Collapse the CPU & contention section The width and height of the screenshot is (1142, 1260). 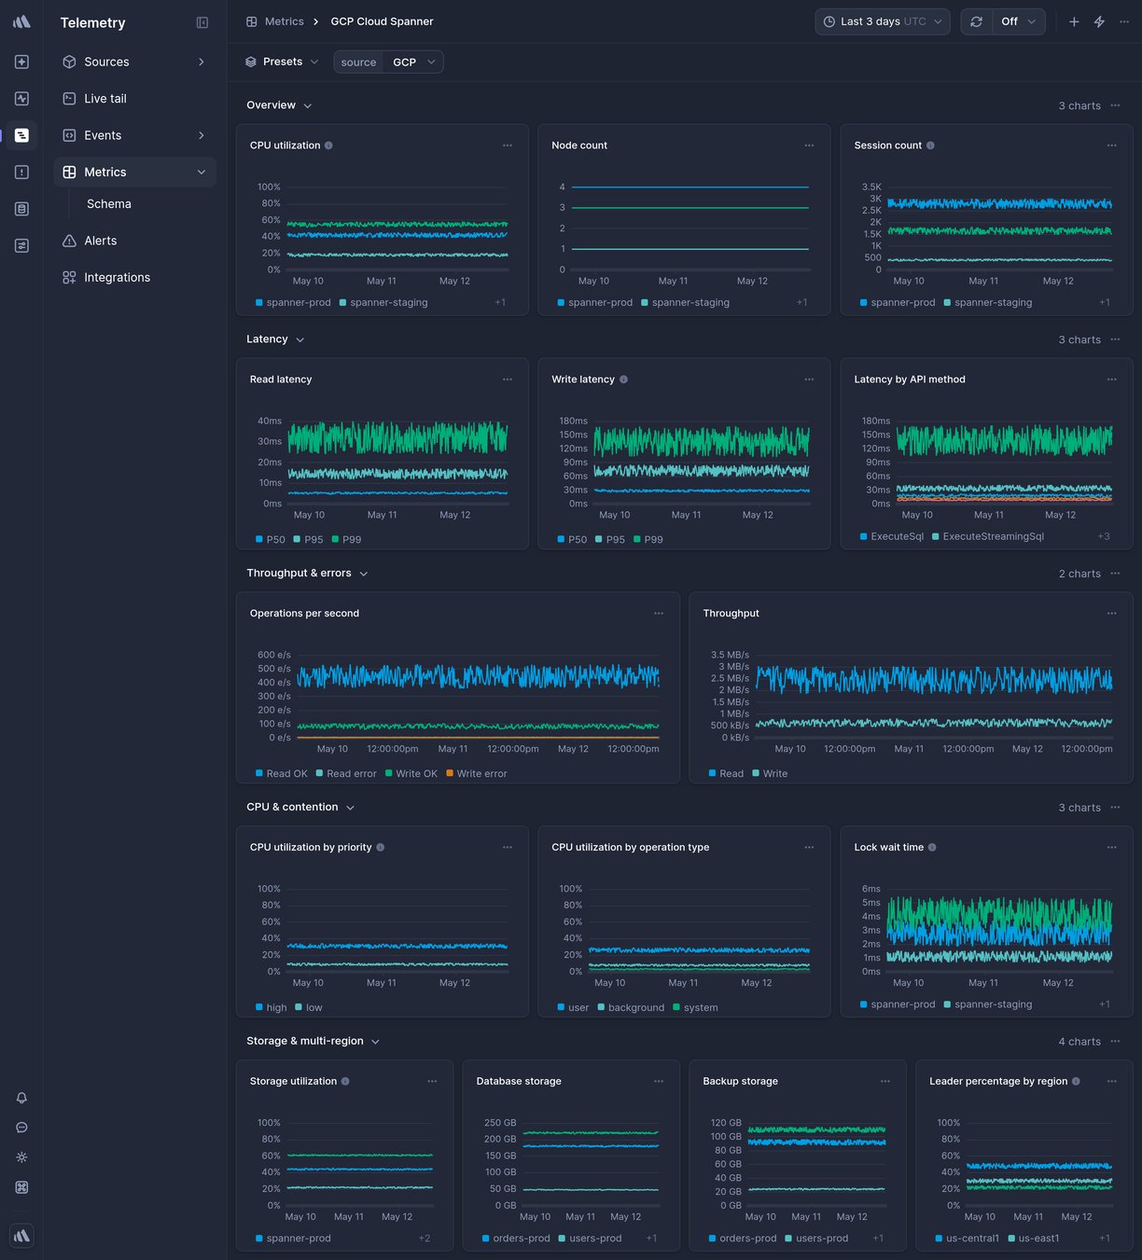tap(300, 808)
